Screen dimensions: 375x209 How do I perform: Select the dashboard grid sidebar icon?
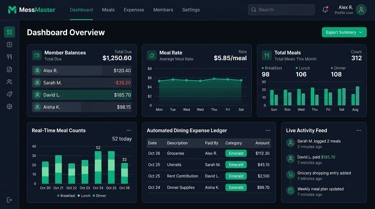click(x=10, y=32)
